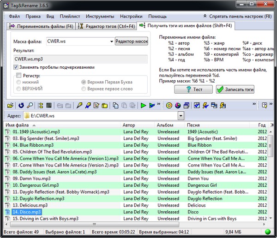Screen dimensions: 277x238
Task: Click the 'Записать тэги' button
Action: tap(235, 89)
